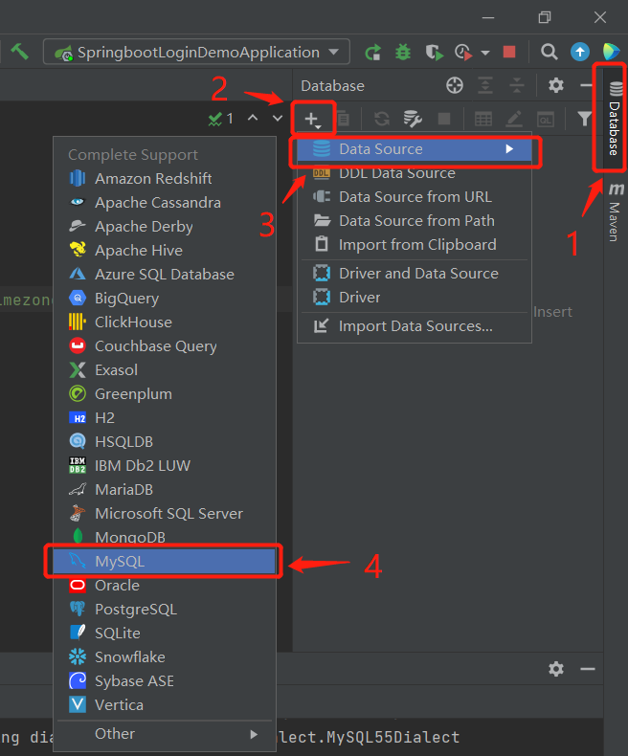Select Azure SQL Database
Viewport: 628px width, 756px height.
pos(164,275)
